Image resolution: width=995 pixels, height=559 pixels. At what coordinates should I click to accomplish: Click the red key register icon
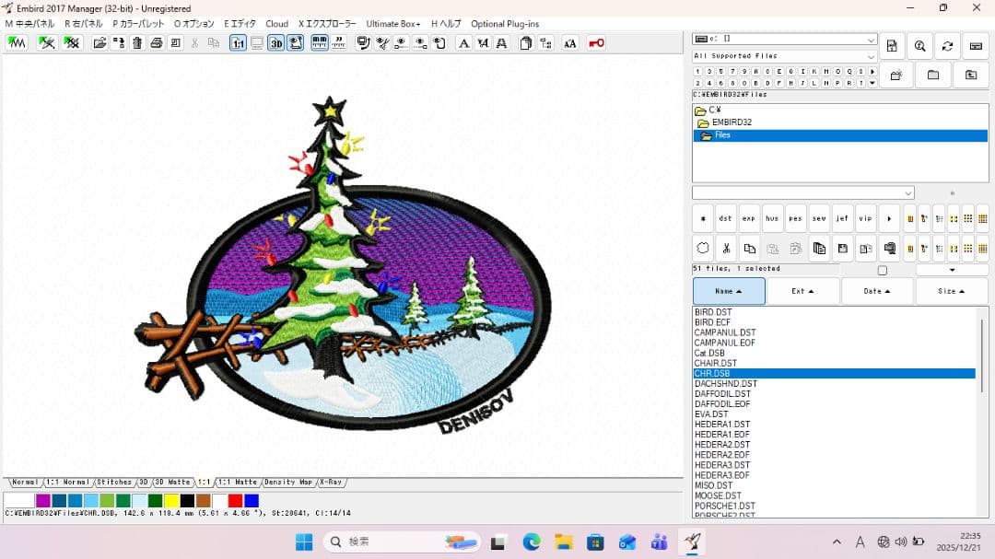[x=596, y=43]
